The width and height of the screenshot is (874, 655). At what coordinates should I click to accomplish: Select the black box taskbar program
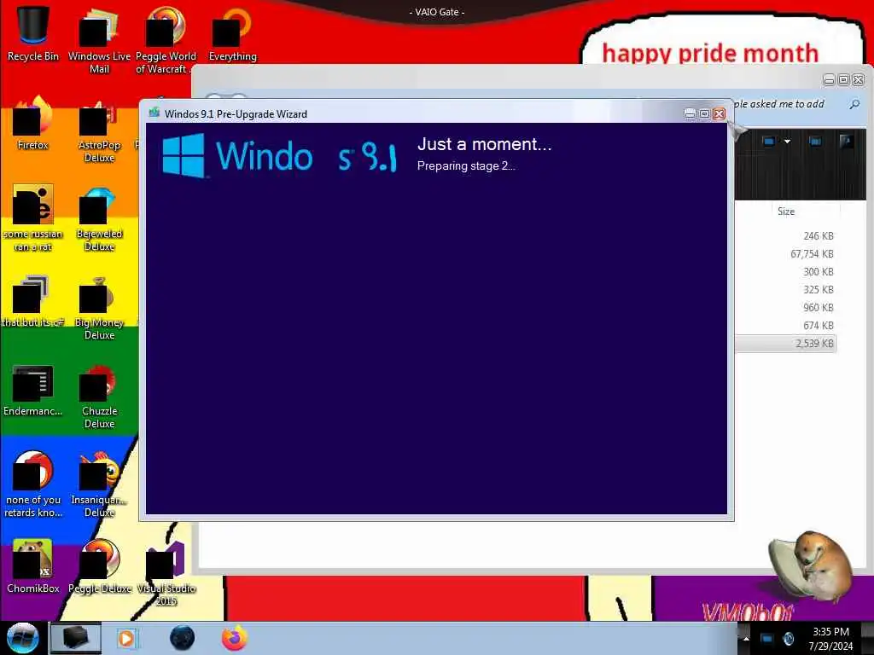pyautogui.click(x=76, y=638)
